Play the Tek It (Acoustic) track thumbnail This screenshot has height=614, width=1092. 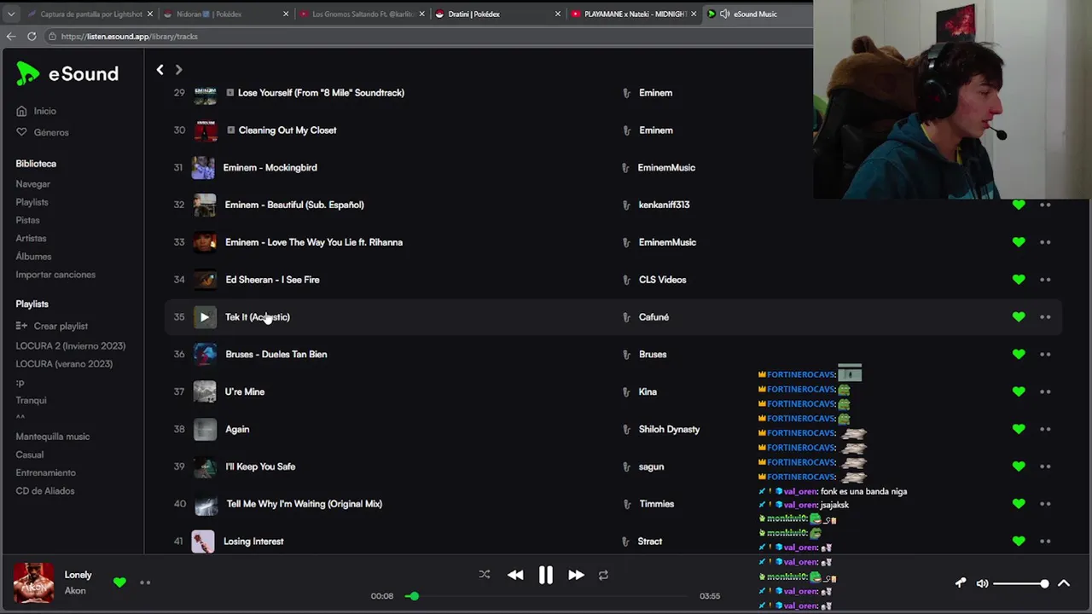204,317
